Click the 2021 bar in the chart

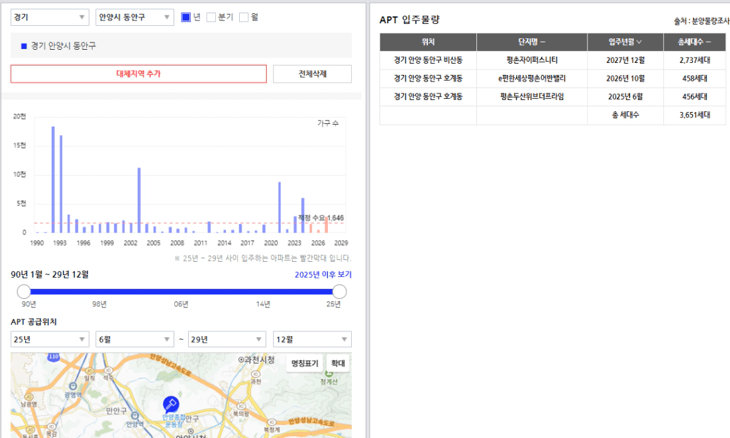pyautogui.click(x=280, y=207)
